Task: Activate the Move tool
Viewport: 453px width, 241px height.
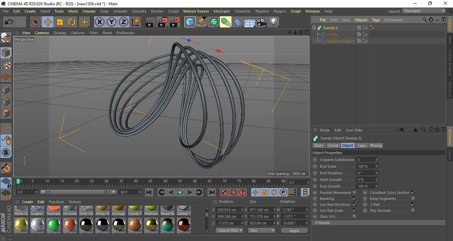Action: click(48, 22)
